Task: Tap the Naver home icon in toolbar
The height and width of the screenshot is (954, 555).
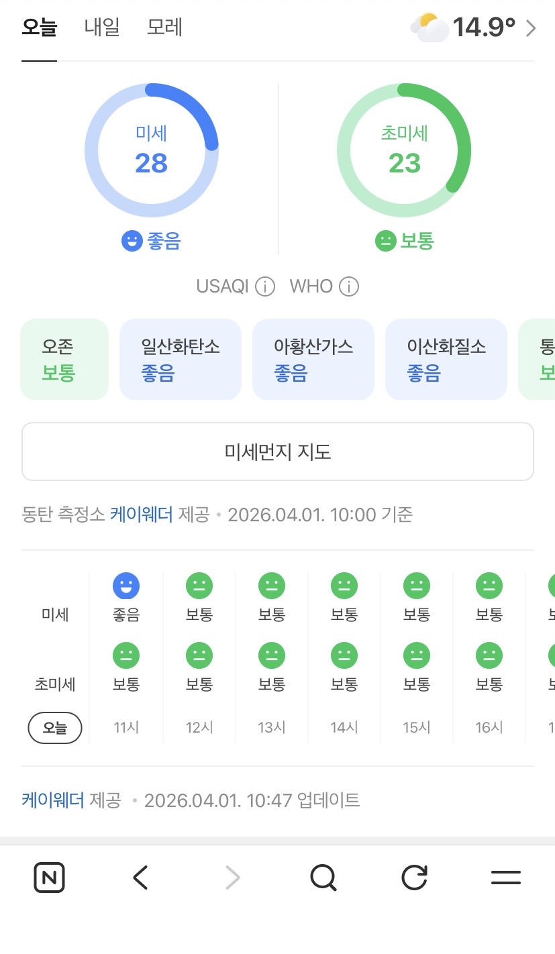Action: click(x=48, y=878)
